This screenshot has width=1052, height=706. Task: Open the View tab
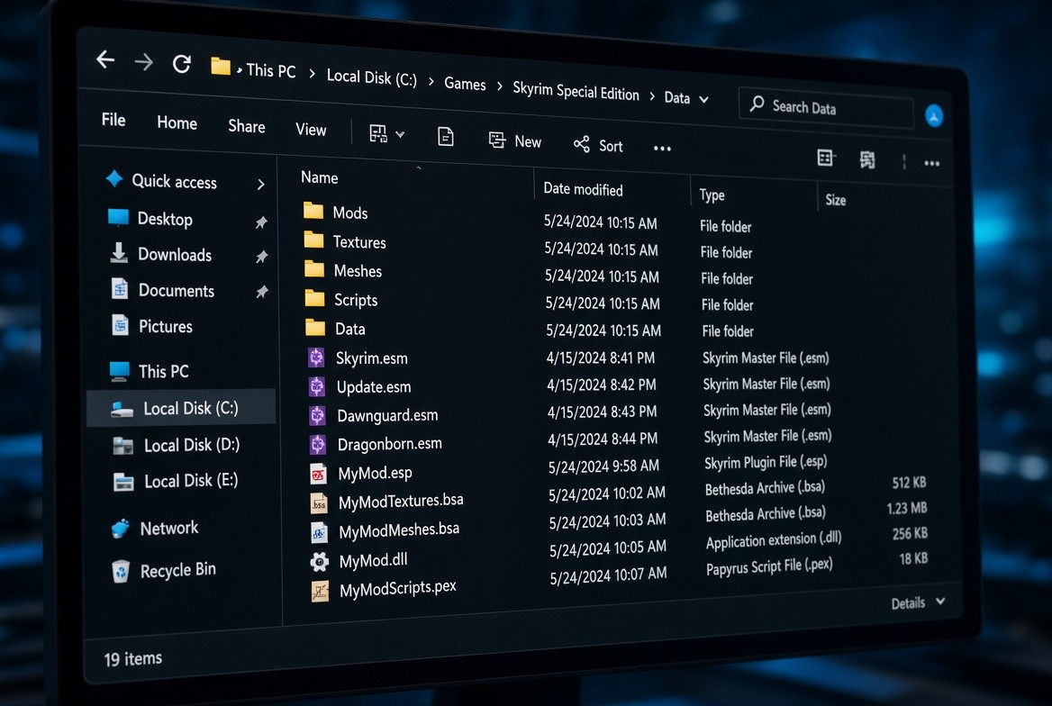click(311, 130)
